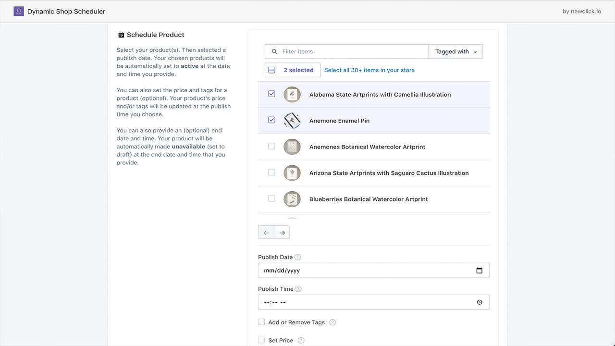Open the by newclick.io link
The image size is (615, 346).
click(x=581, y=11)
